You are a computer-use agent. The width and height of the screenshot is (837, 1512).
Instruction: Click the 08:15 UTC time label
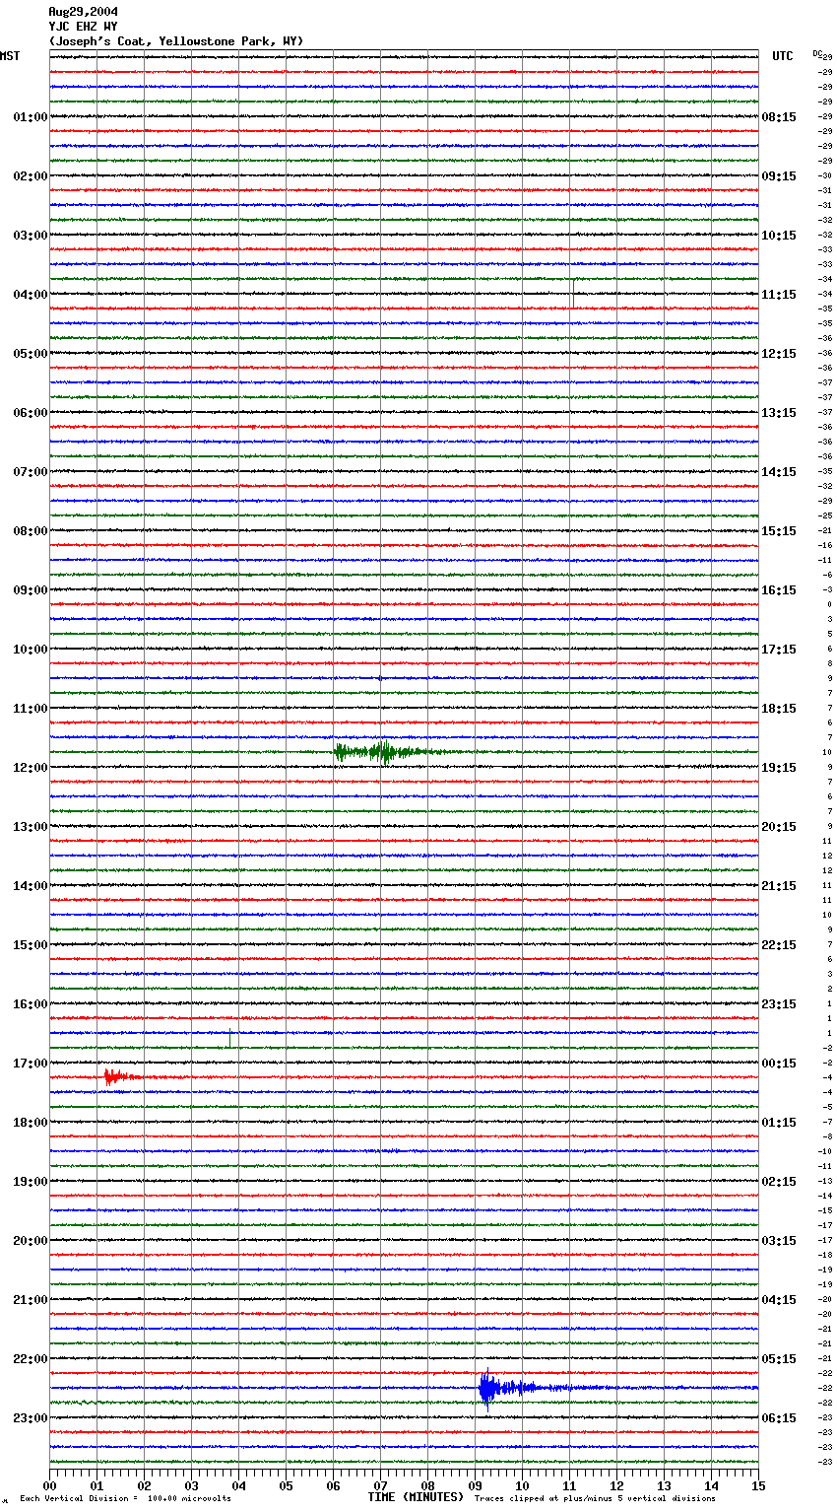point(779,117)
